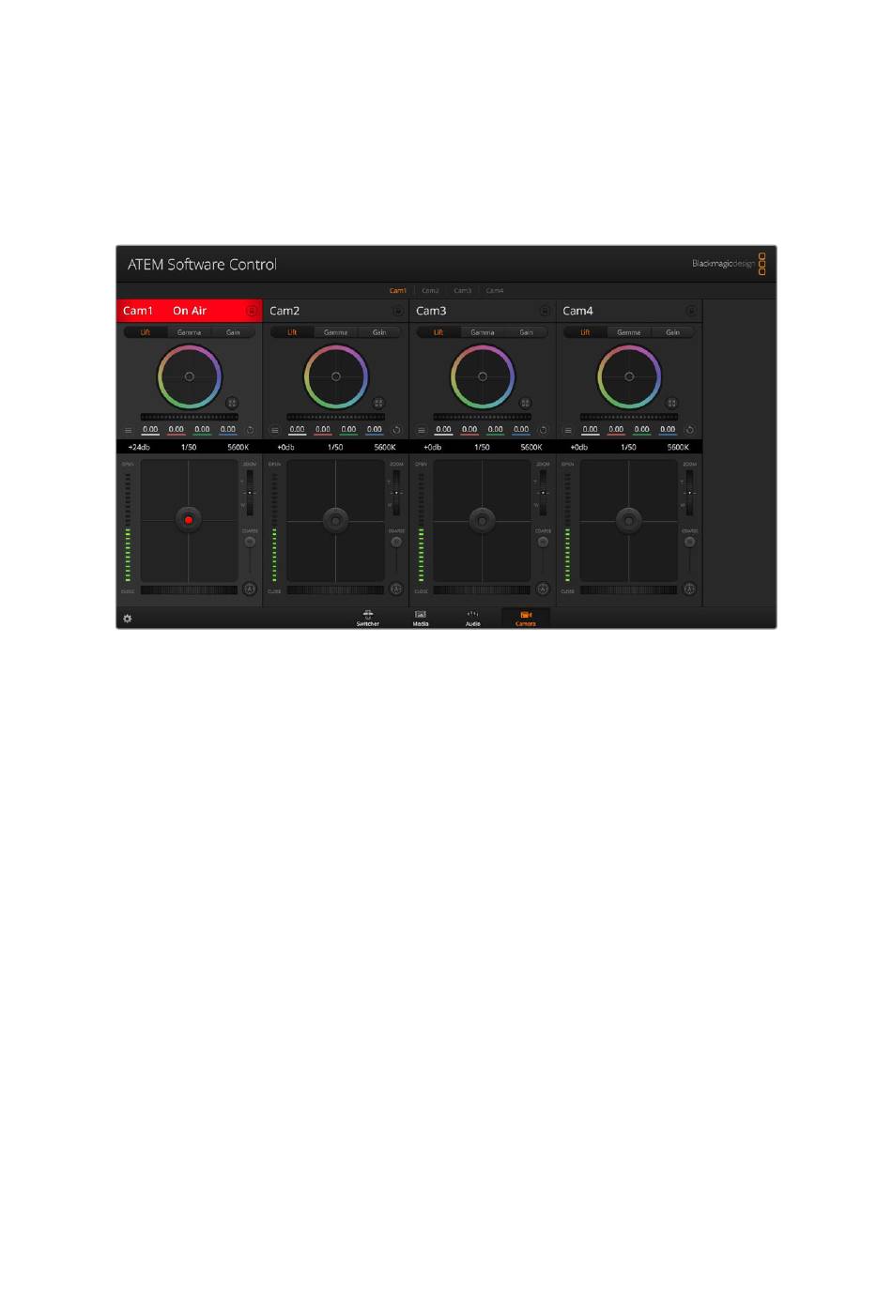Image resolution: width=892 pixels, height=1302 pixels.
Task: Expand the Cam3 header dropdown arrow
Action: 545,311
